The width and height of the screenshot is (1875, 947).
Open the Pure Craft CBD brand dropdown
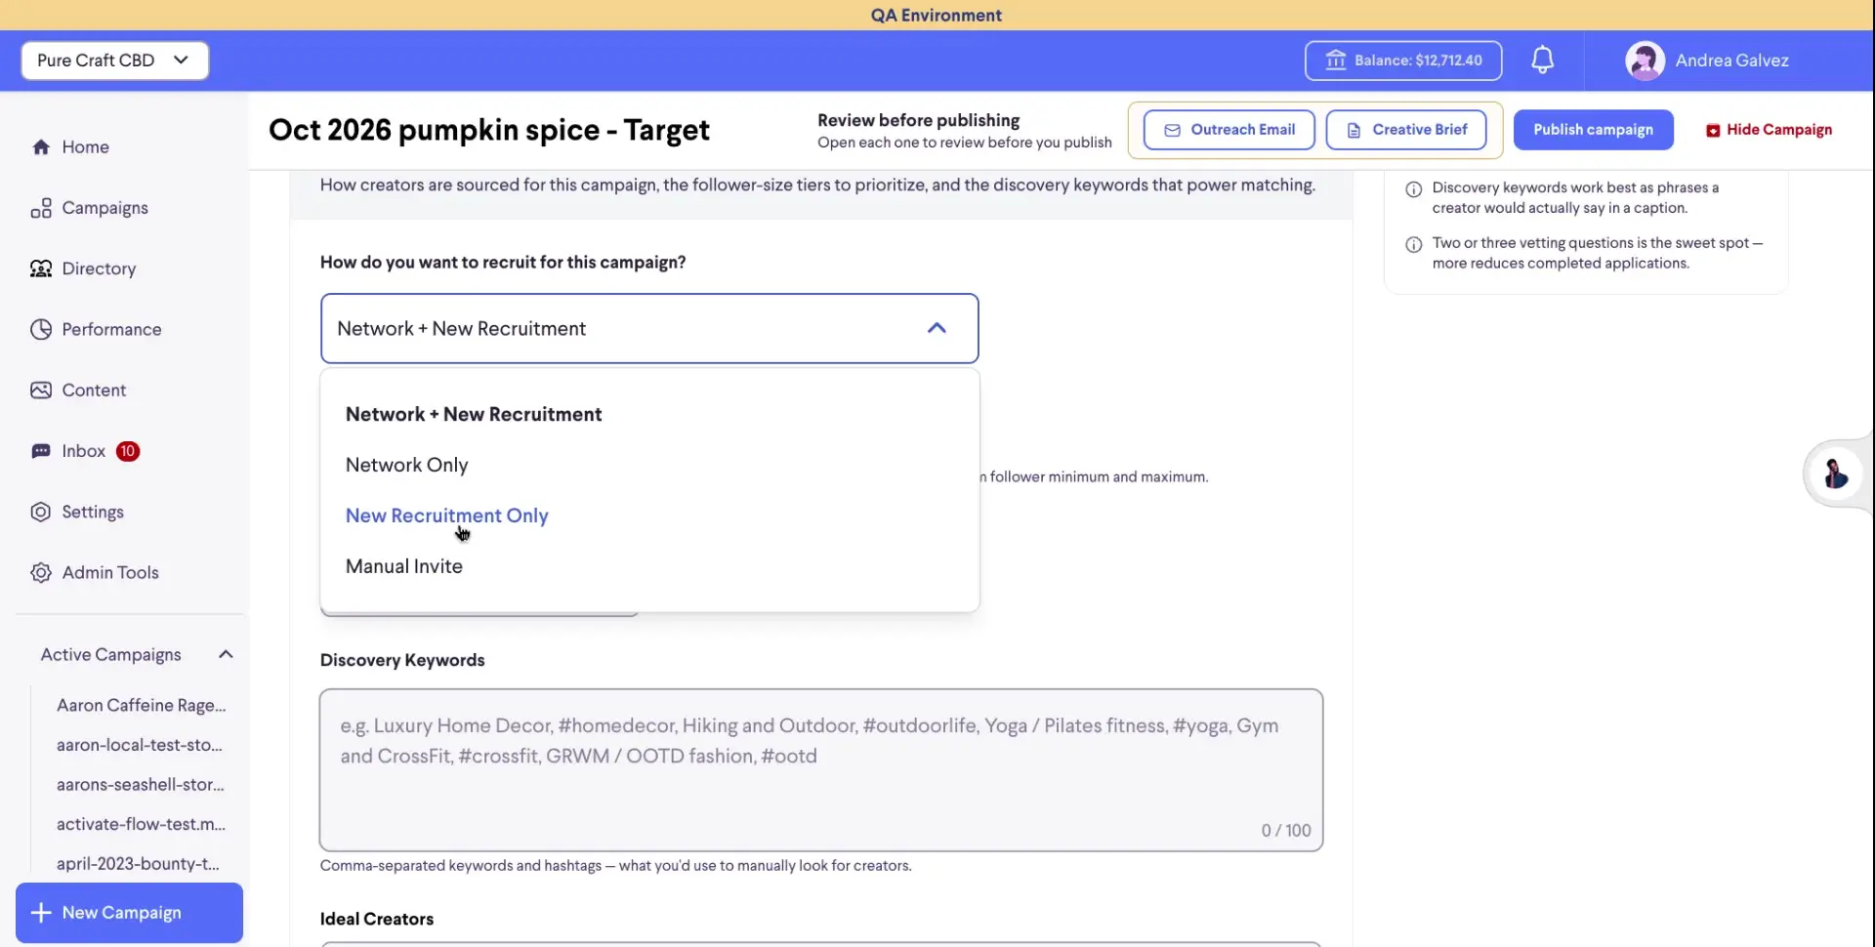(115, 61)
